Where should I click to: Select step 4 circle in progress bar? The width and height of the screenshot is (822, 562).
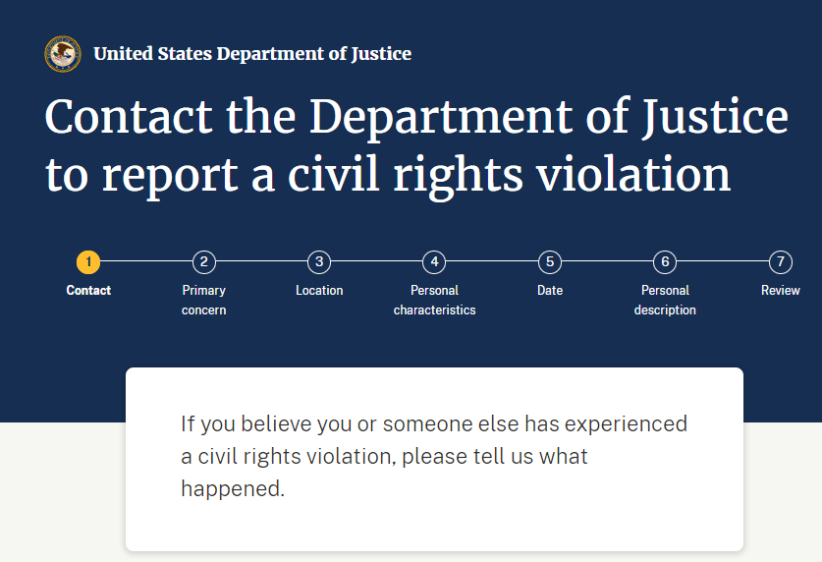[x=435, y=261]
